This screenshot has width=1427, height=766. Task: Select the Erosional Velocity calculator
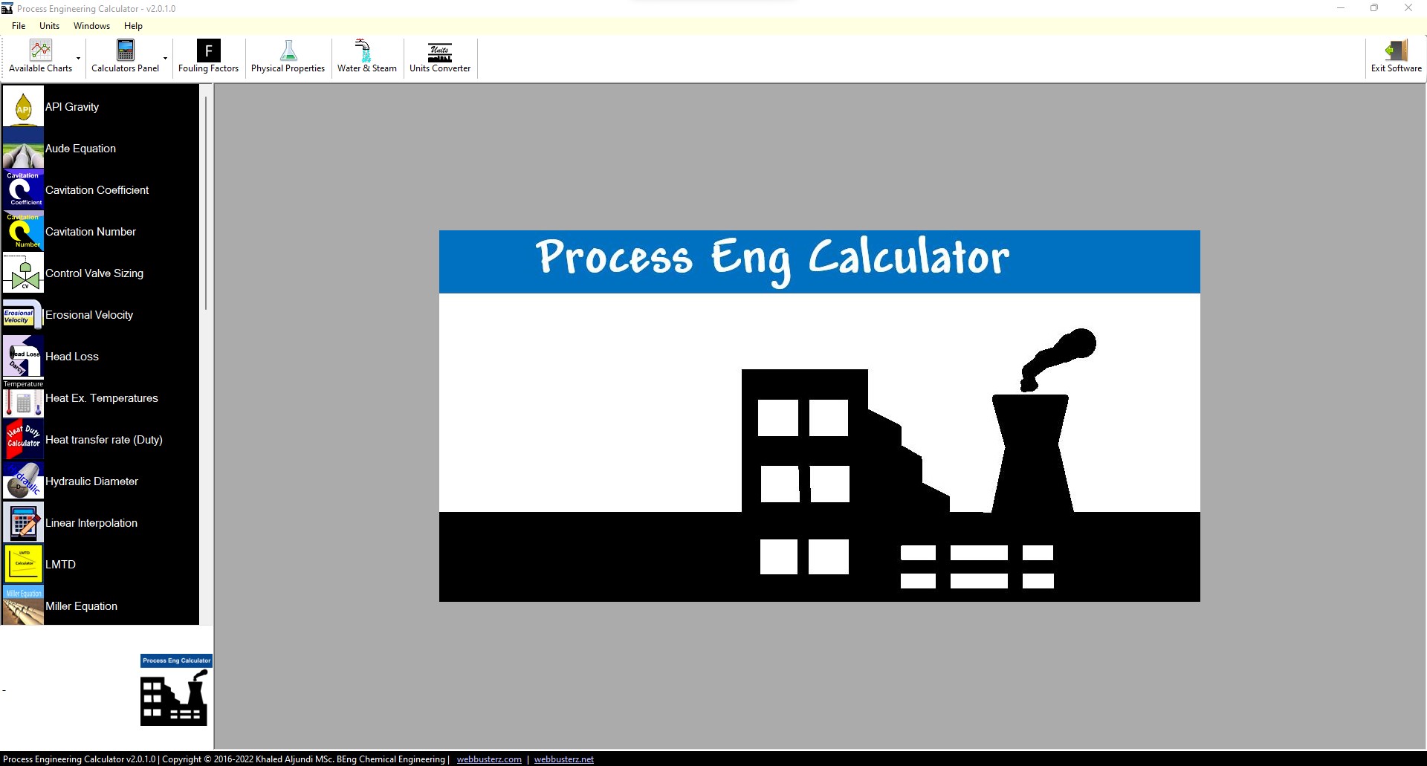pos(88,314)
